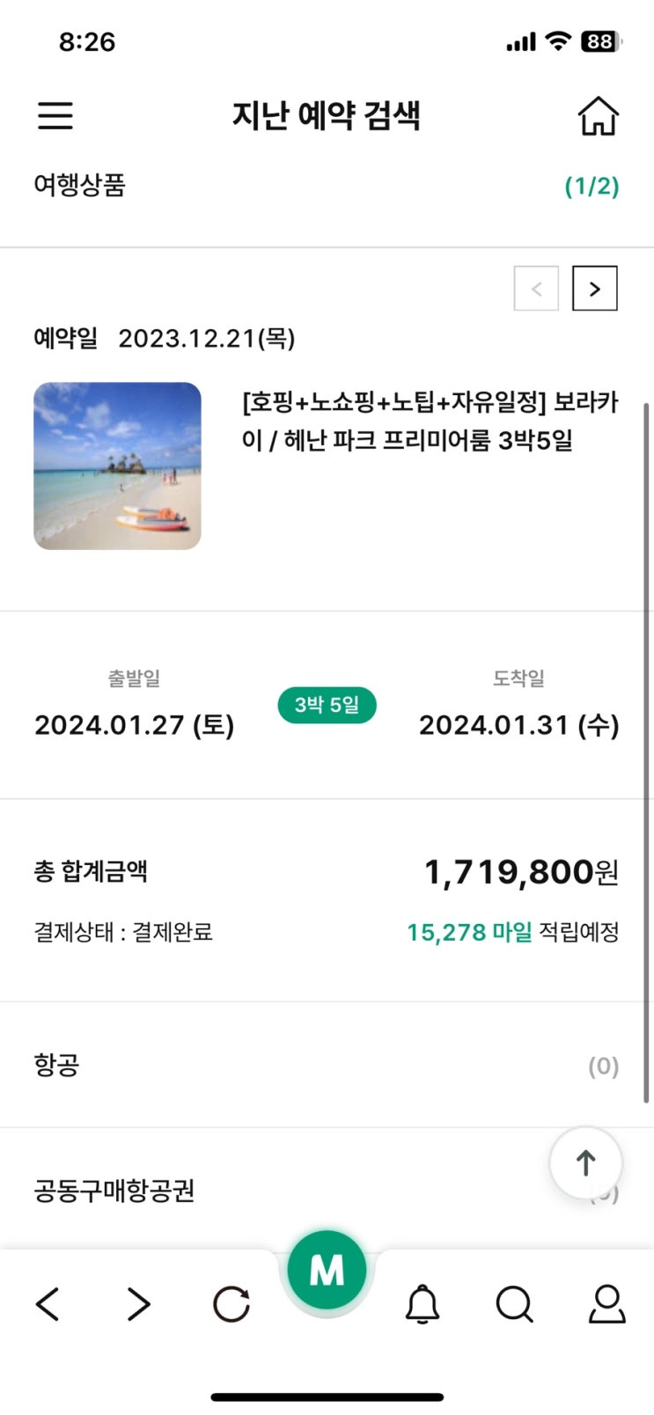Screen dimensions: 654x1415
Task: Tap the 3박 5일 duration badge
Action: tap(327, 705)
